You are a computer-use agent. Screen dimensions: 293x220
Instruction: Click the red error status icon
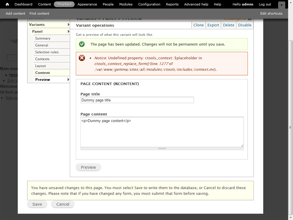[x=82, y=58]
